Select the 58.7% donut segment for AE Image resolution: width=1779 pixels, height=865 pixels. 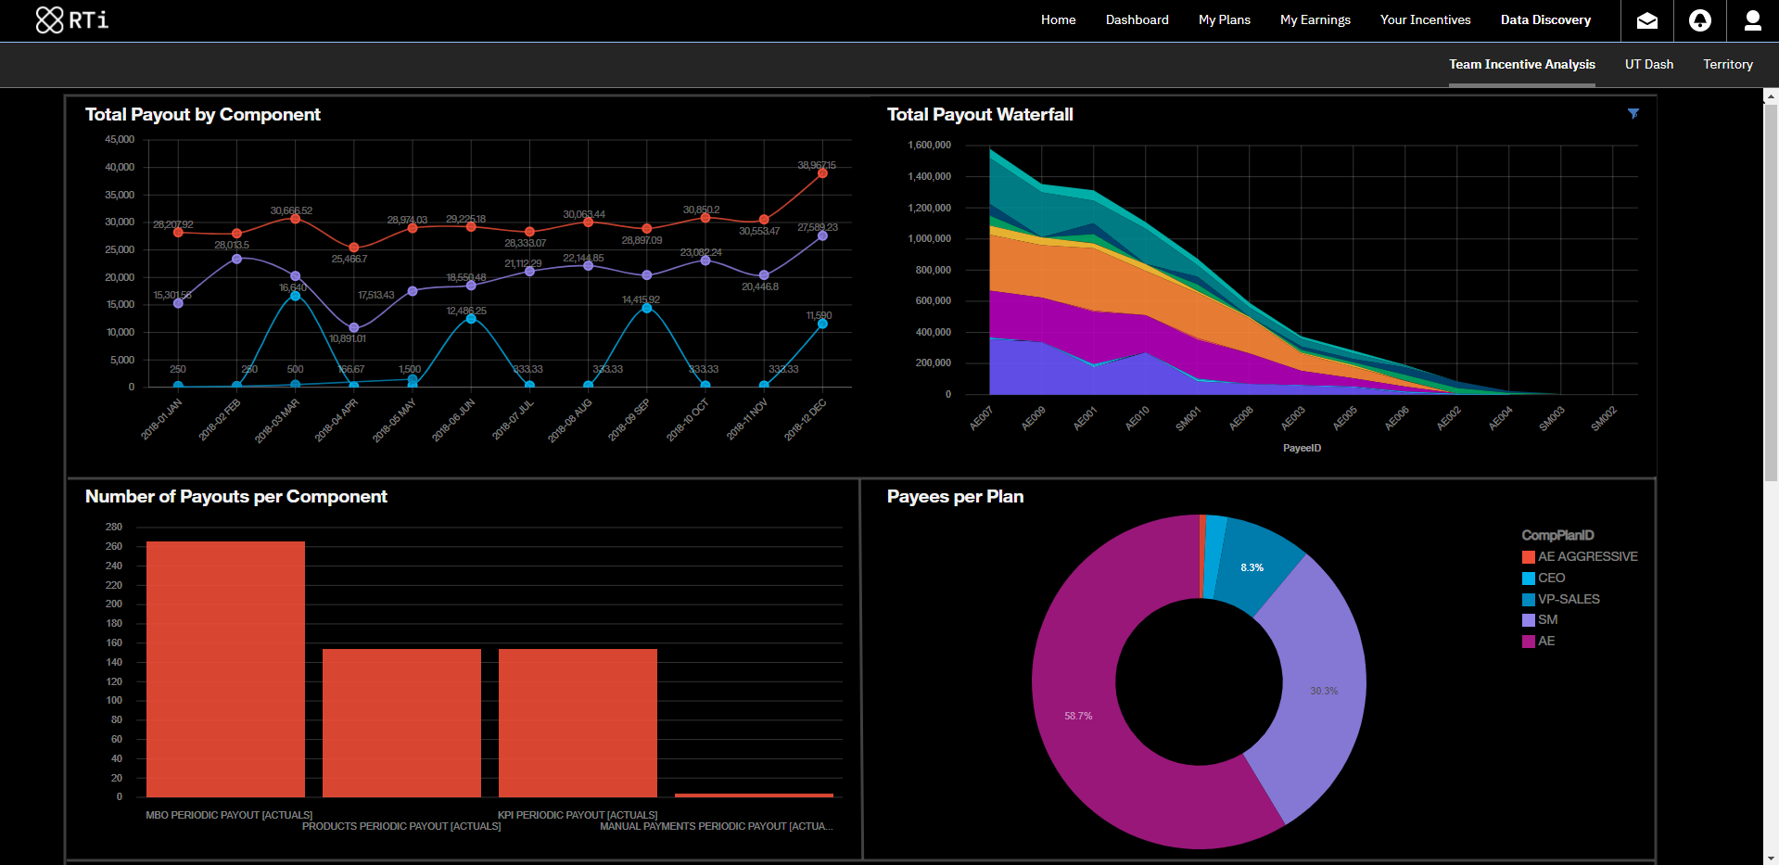(1078, 716)
